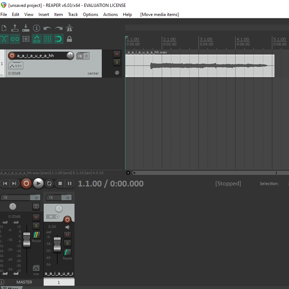Open project using upload arrow icon
The width and height of the screenshot is (289, 289).
[15, 28]
